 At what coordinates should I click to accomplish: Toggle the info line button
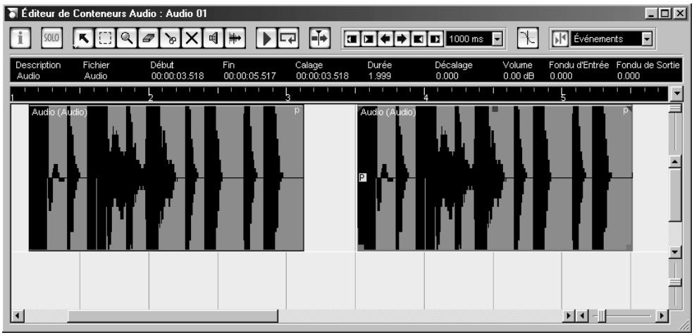pos(20,39)
